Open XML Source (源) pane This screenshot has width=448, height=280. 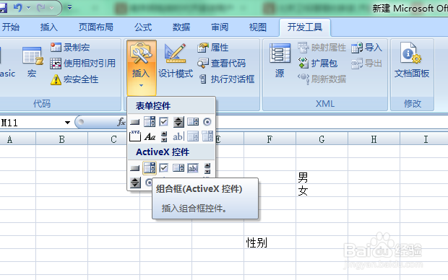click(280, 61)
